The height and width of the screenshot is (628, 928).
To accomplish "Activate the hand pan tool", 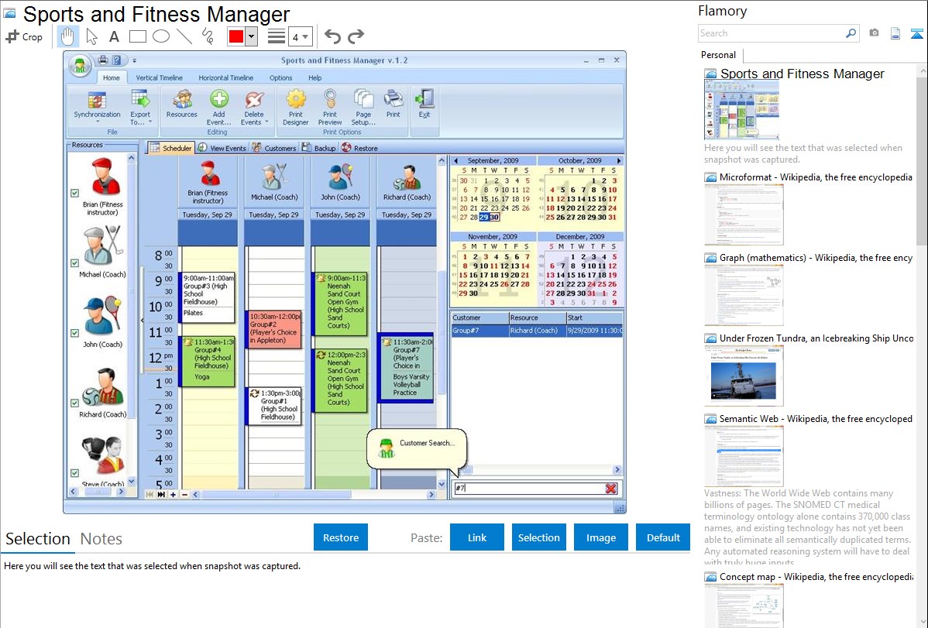I will coord(67,36).
